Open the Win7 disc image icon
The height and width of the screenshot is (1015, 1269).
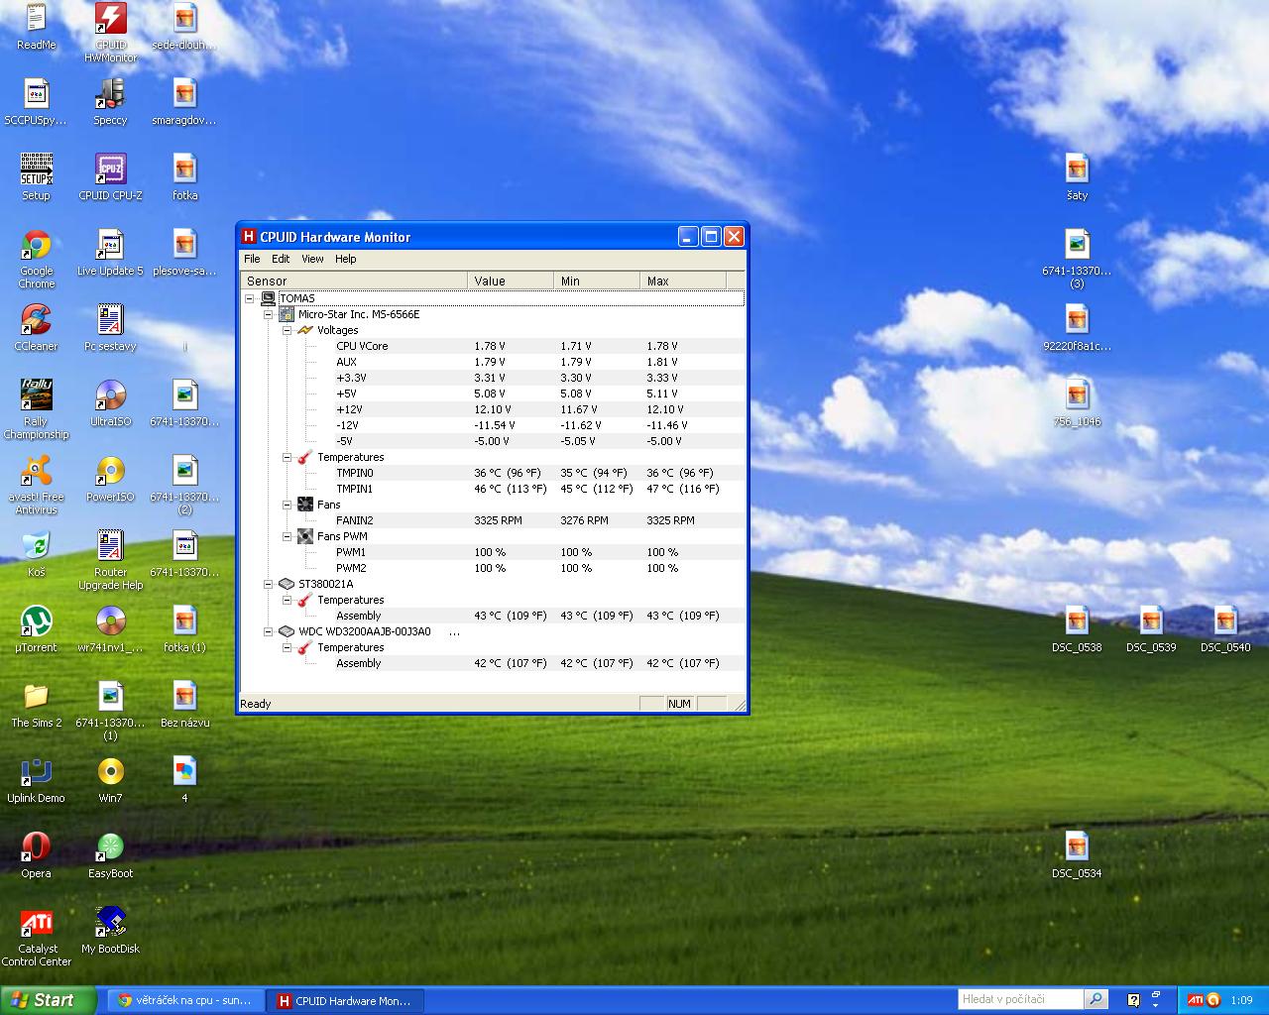(110, 780)
